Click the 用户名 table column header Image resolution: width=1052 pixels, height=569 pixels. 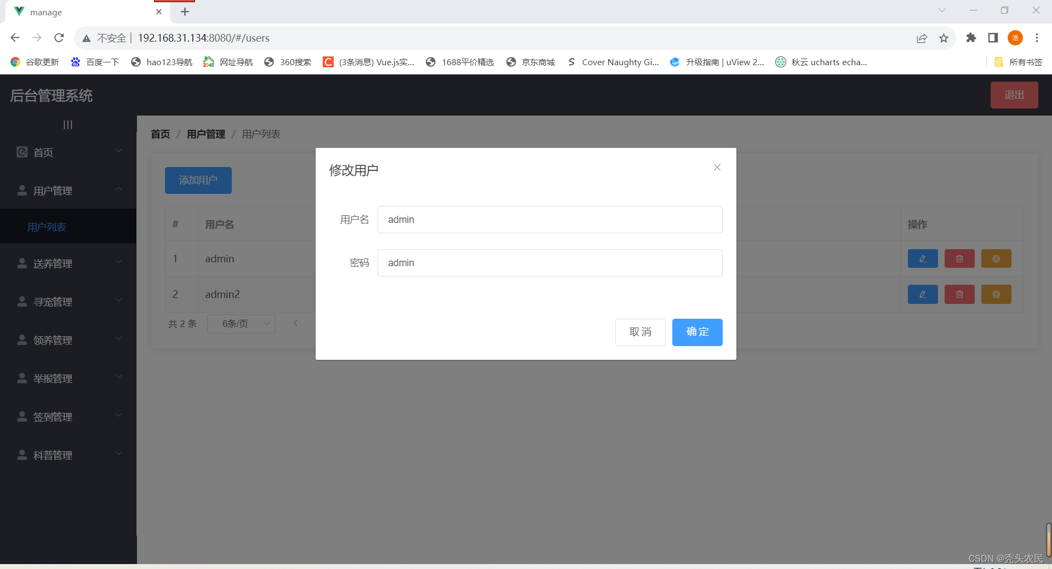pos(220,225)
